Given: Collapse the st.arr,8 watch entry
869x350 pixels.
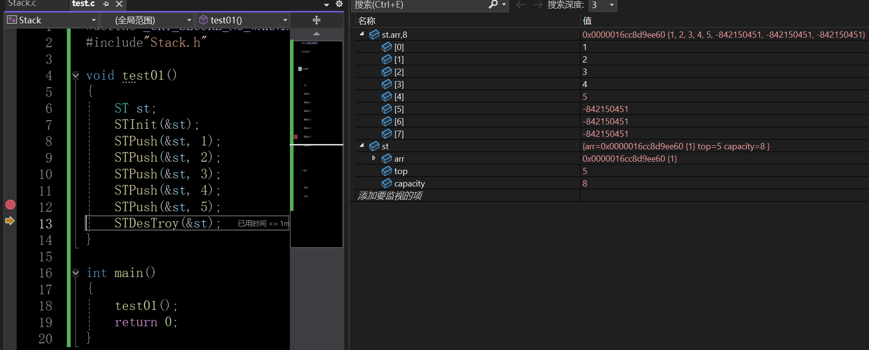Looking at the screenshot, I should [x=362, y=34].
